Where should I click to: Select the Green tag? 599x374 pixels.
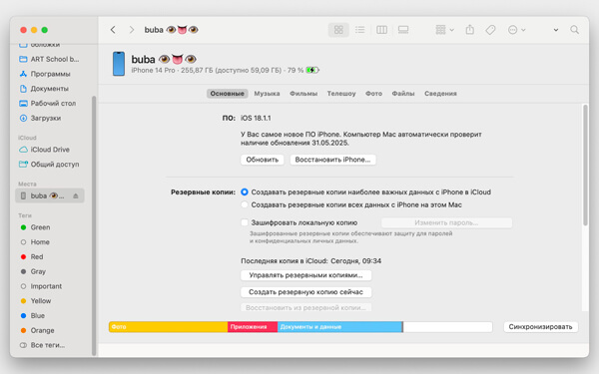[35, 227]
